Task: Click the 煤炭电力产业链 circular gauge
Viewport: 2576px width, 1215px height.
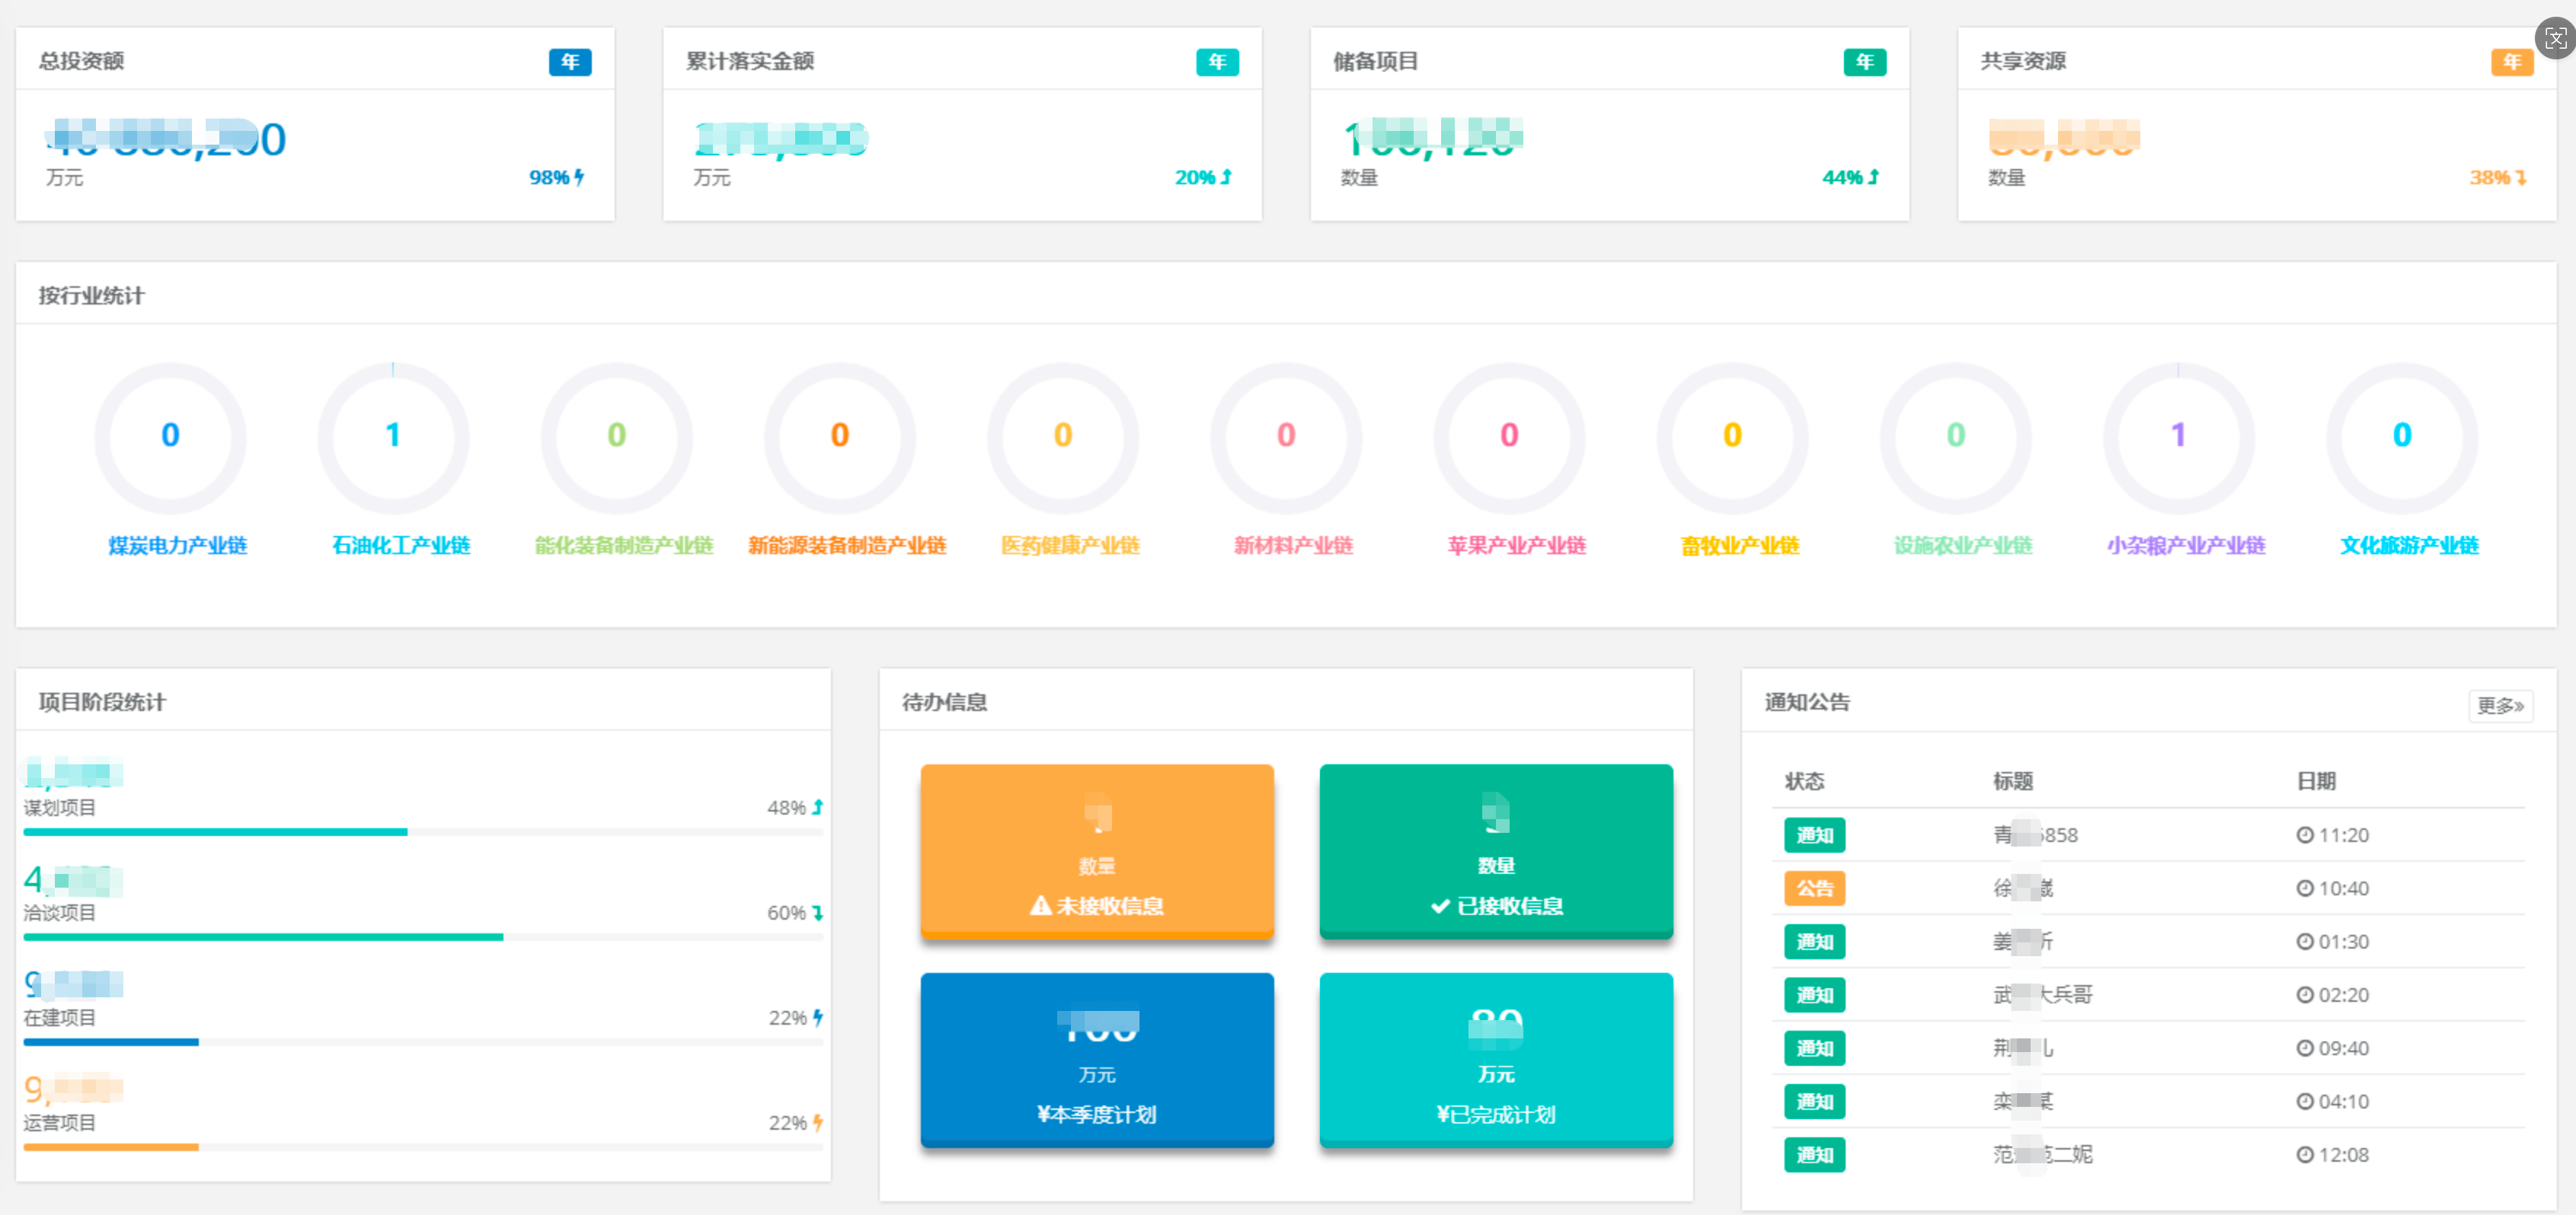Action: (x=170, y=437)
